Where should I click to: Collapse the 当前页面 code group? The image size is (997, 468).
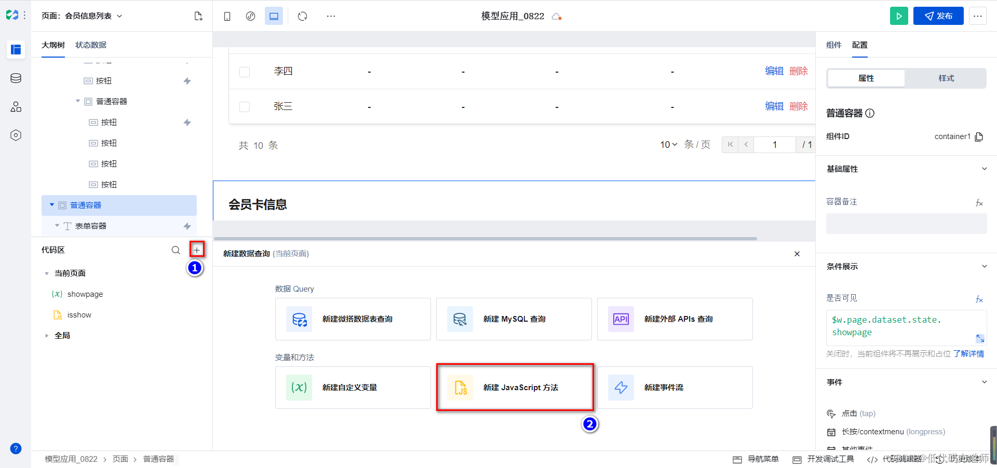tap(47, 273)
